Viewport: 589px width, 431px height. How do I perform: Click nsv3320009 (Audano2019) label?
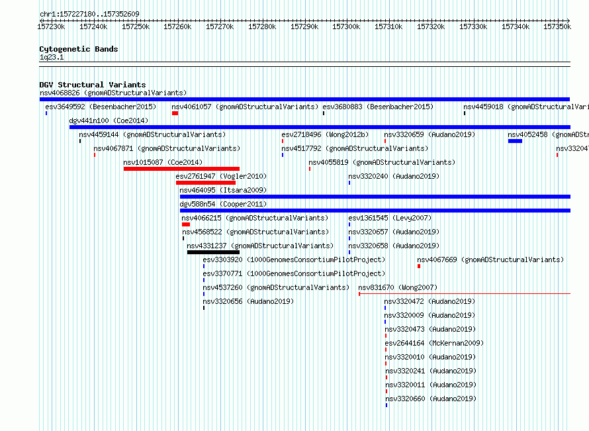pos(430,315)
